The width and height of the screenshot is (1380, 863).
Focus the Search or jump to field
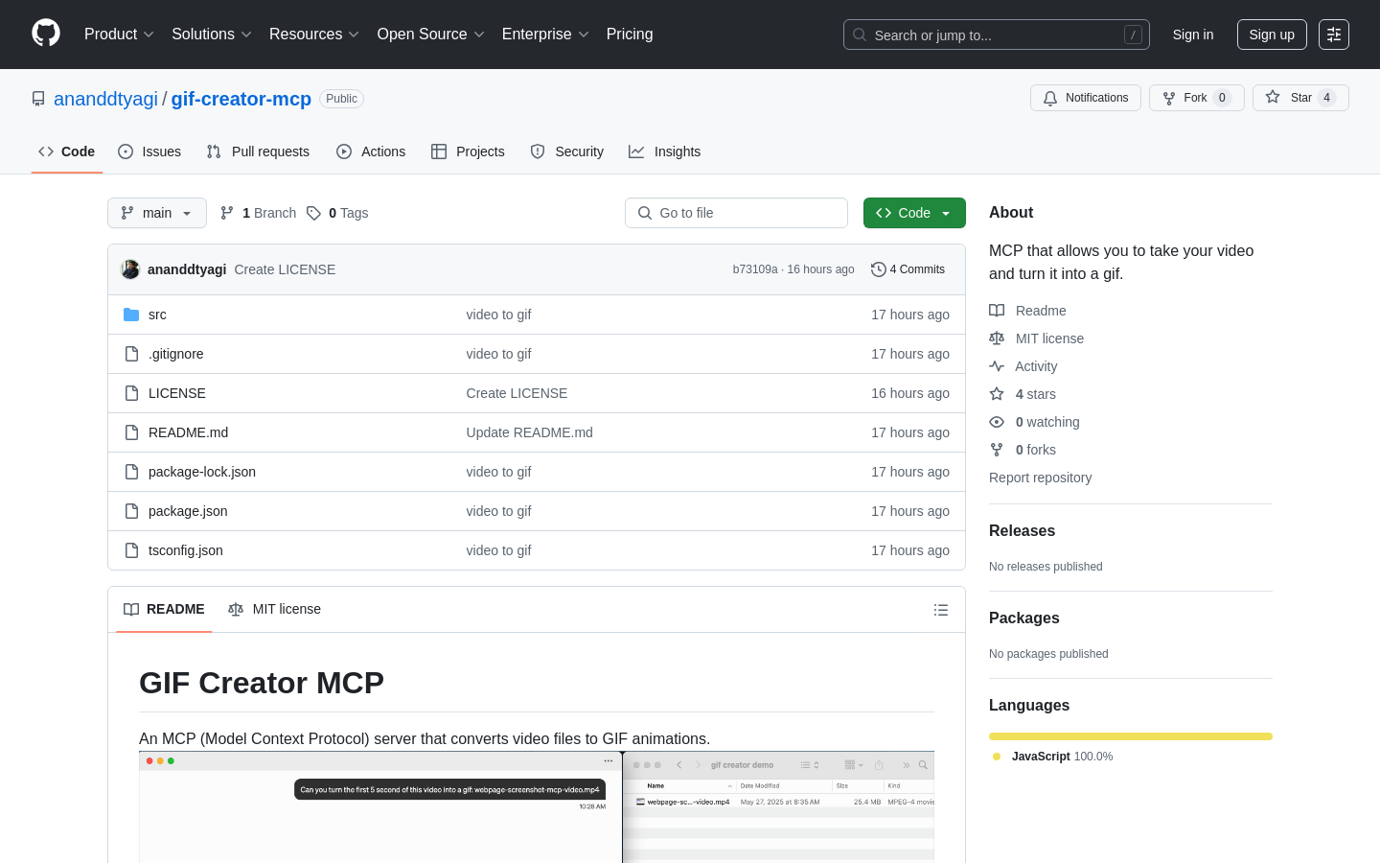997,35
